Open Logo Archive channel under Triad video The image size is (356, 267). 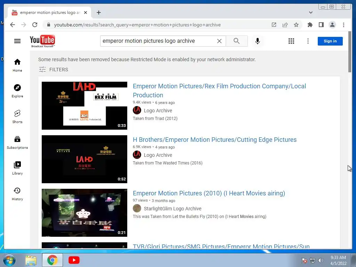158,111
